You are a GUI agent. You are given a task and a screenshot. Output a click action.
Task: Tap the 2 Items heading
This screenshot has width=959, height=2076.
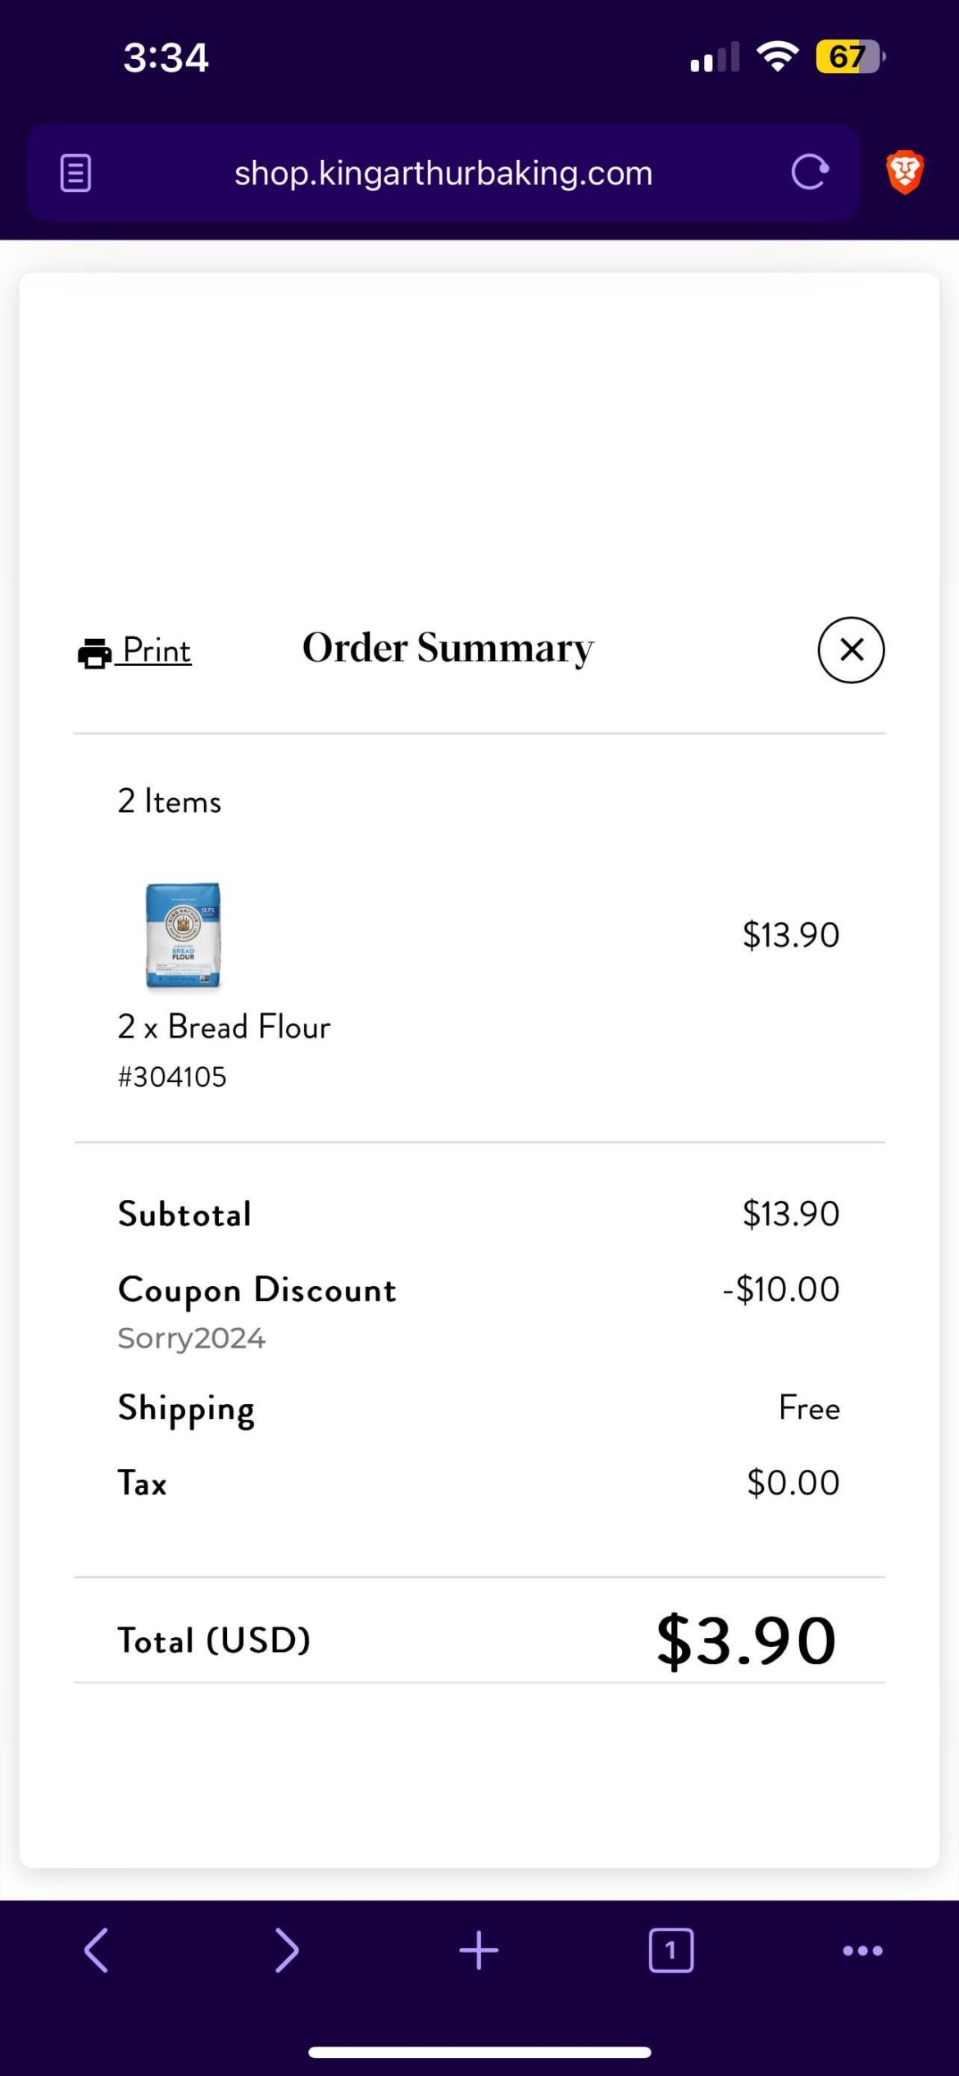click(x=168, y=801)
